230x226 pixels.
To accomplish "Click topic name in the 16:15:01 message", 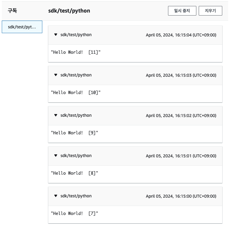I will pyautogui.click(x=76, y=156).
